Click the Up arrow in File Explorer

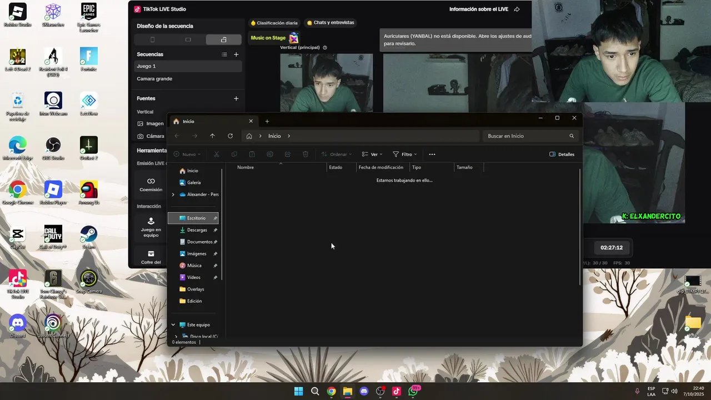[x=212, y=136]
